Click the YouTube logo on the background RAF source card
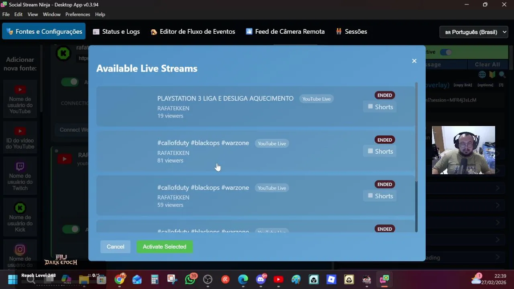 pos(64,159)
